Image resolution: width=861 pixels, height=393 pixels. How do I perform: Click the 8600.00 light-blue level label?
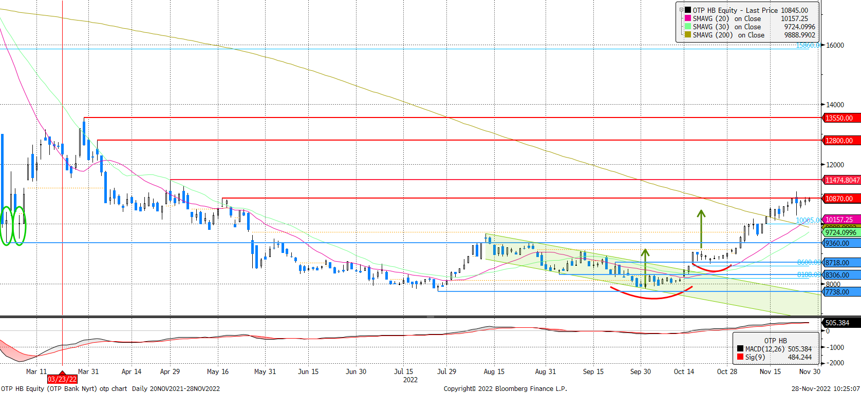point(809,262)
